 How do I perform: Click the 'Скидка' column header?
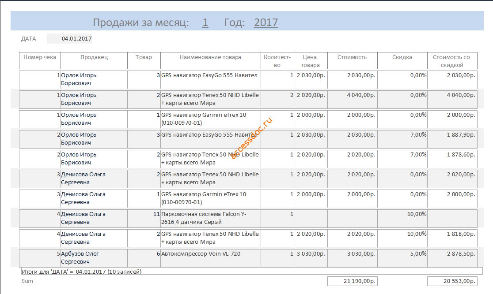pyautogui.click(x=402, y=60)
